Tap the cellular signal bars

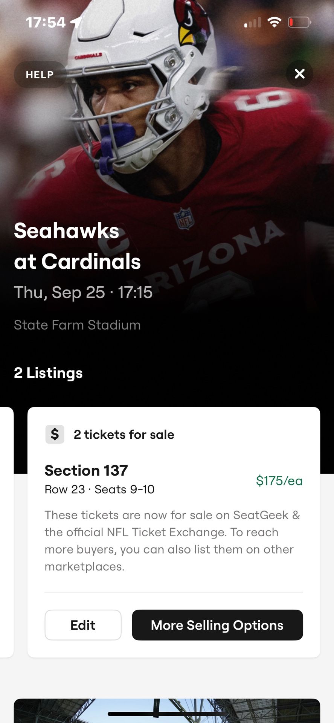(x=253, y=23)
